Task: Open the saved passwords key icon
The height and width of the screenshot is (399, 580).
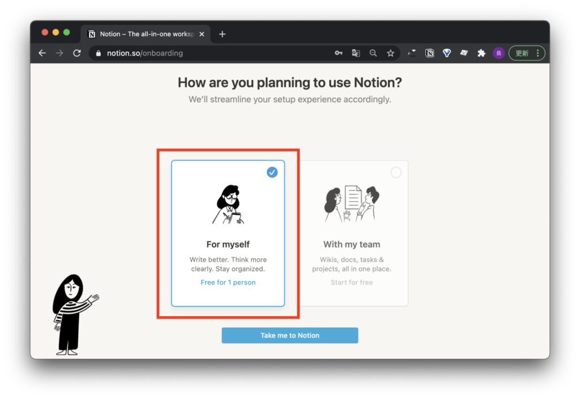Action: [339, 53]
